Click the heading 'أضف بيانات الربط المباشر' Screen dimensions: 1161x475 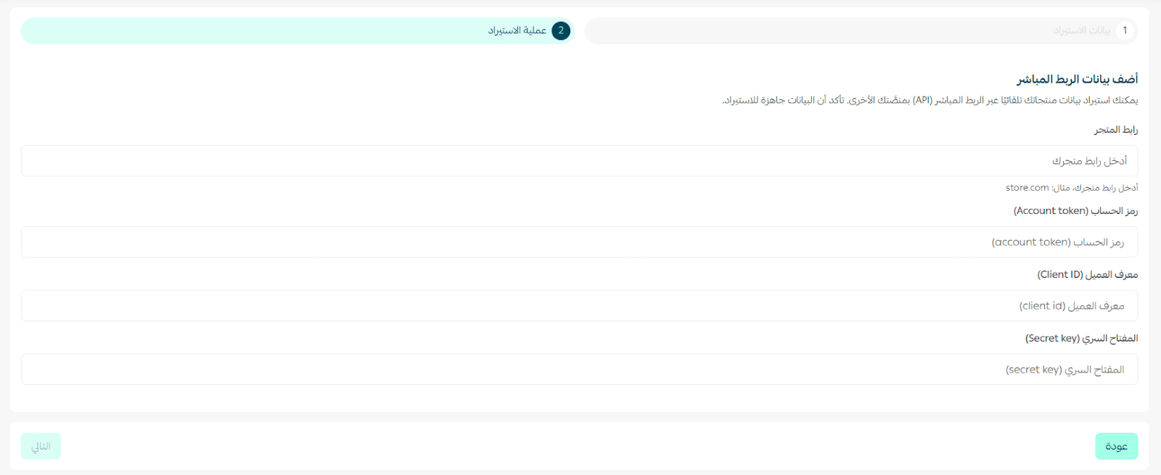click(x=1077, y=78)
